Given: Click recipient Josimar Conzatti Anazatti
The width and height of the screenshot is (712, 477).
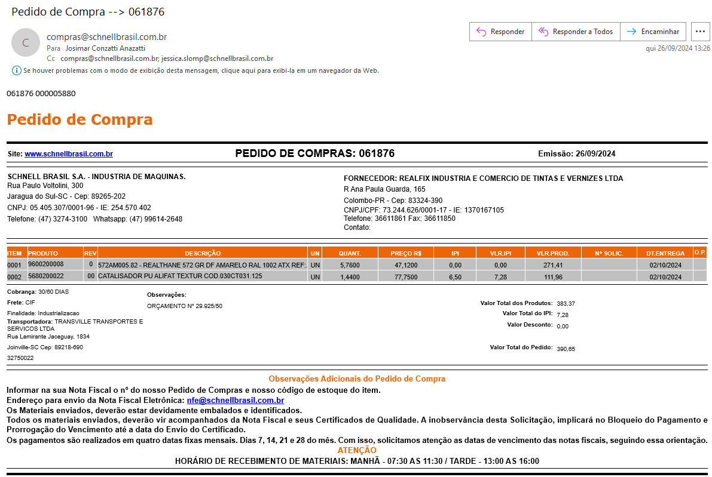Looking at the screenshot, I should [x=105, y=48].
